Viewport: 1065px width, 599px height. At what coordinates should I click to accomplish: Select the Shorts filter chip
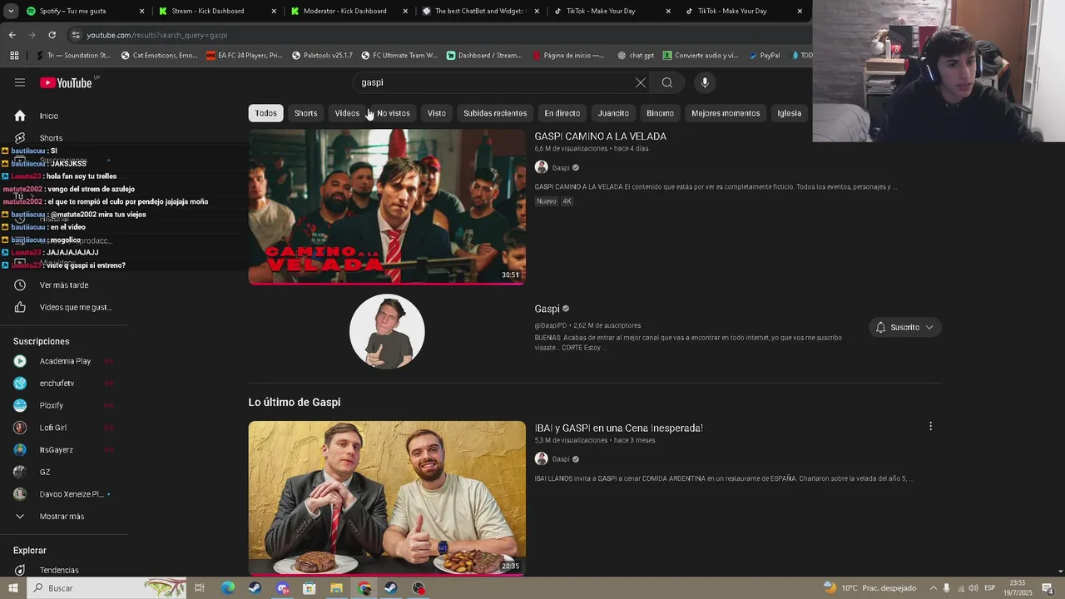point(305,113)
